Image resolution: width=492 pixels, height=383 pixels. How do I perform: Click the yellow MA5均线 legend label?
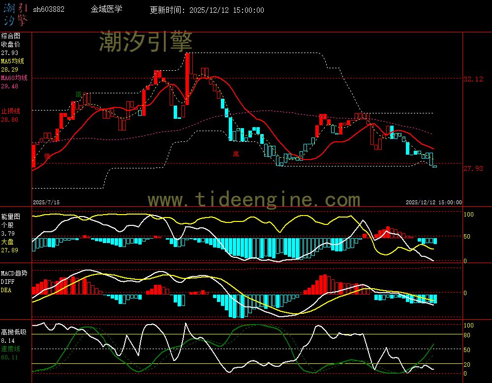click(x=12, y=61)
